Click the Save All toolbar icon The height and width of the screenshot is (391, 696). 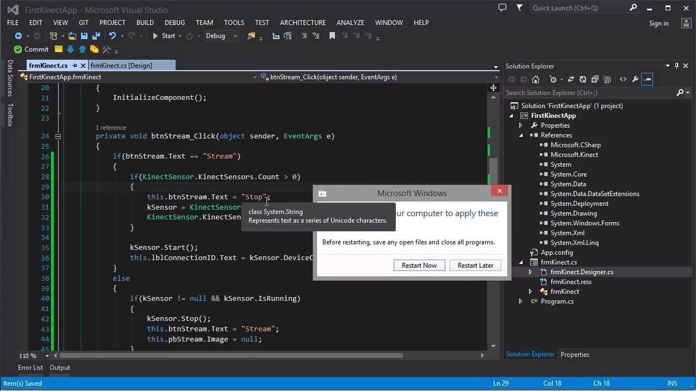pyautogui.click(x=96, y=36)
